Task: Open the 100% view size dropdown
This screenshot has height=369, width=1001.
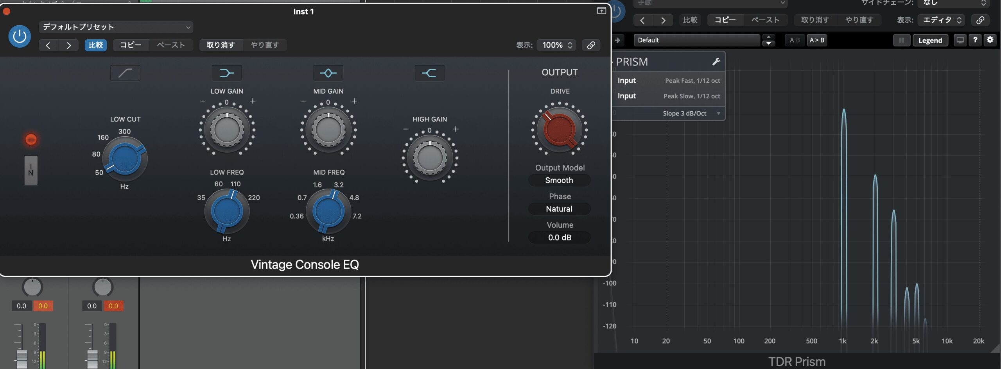Action: [x=556, y=45]
